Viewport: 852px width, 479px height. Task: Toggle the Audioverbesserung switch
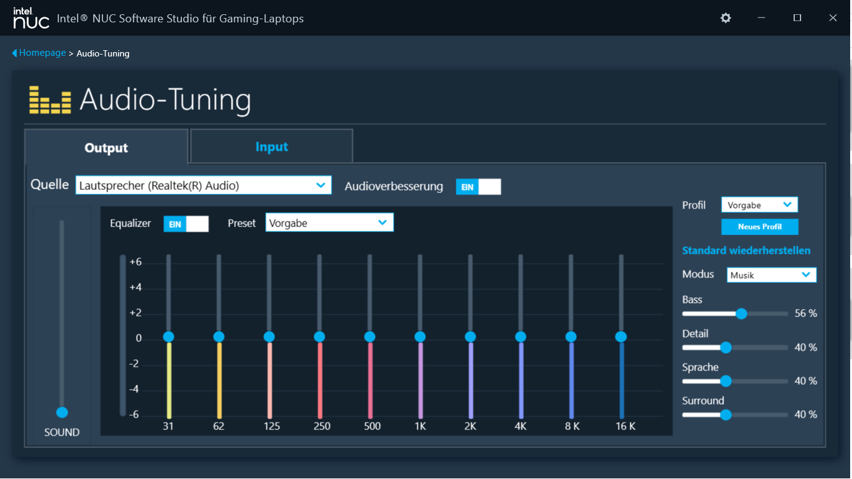point(478,187)
